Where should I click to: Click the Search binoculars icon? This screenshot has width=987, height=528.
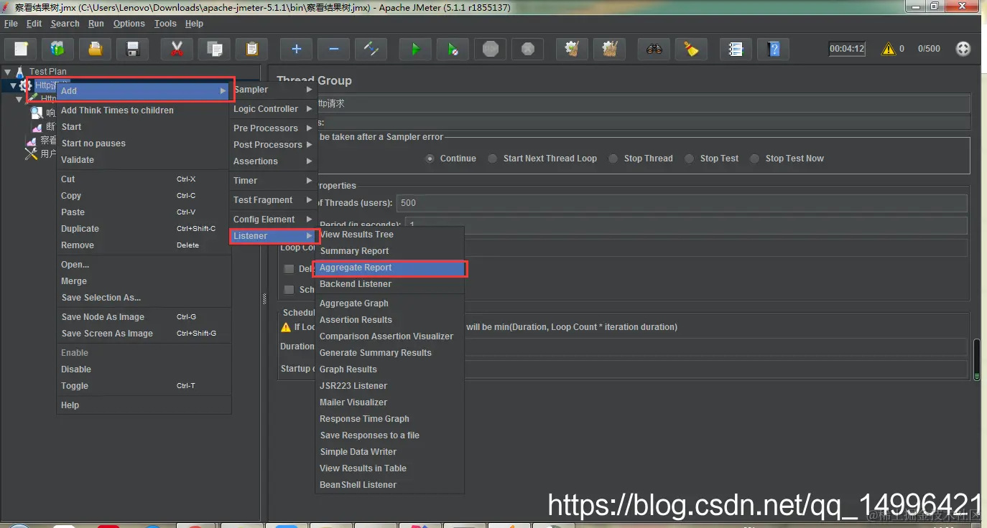point(654,49)
